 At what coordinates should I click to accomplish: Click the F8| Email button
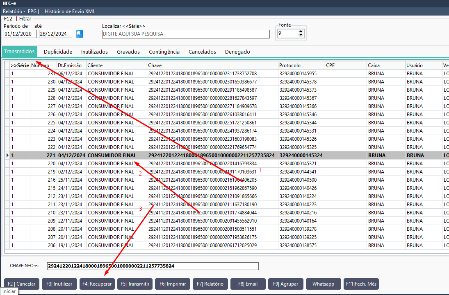248,284
